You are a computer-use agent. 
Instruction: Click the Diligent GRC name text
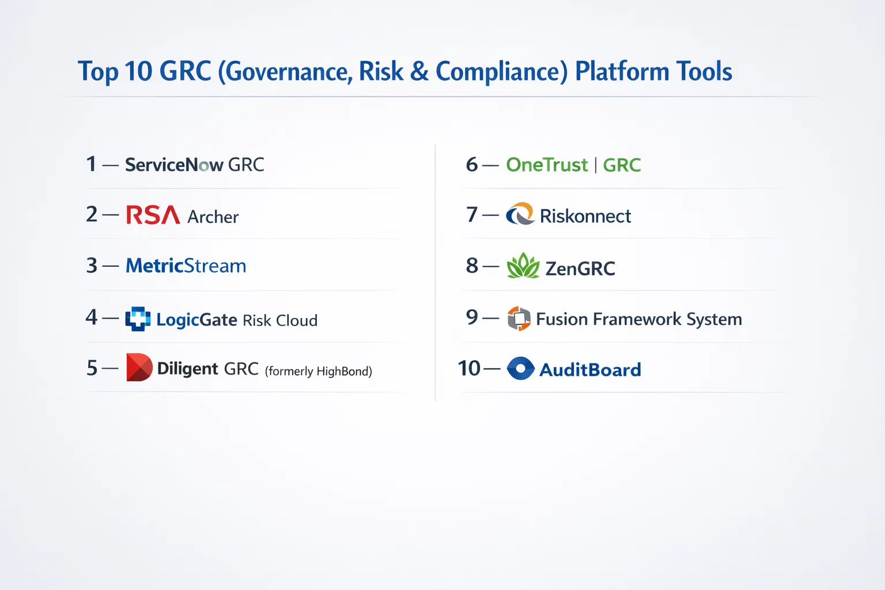(x=207, y=369)
